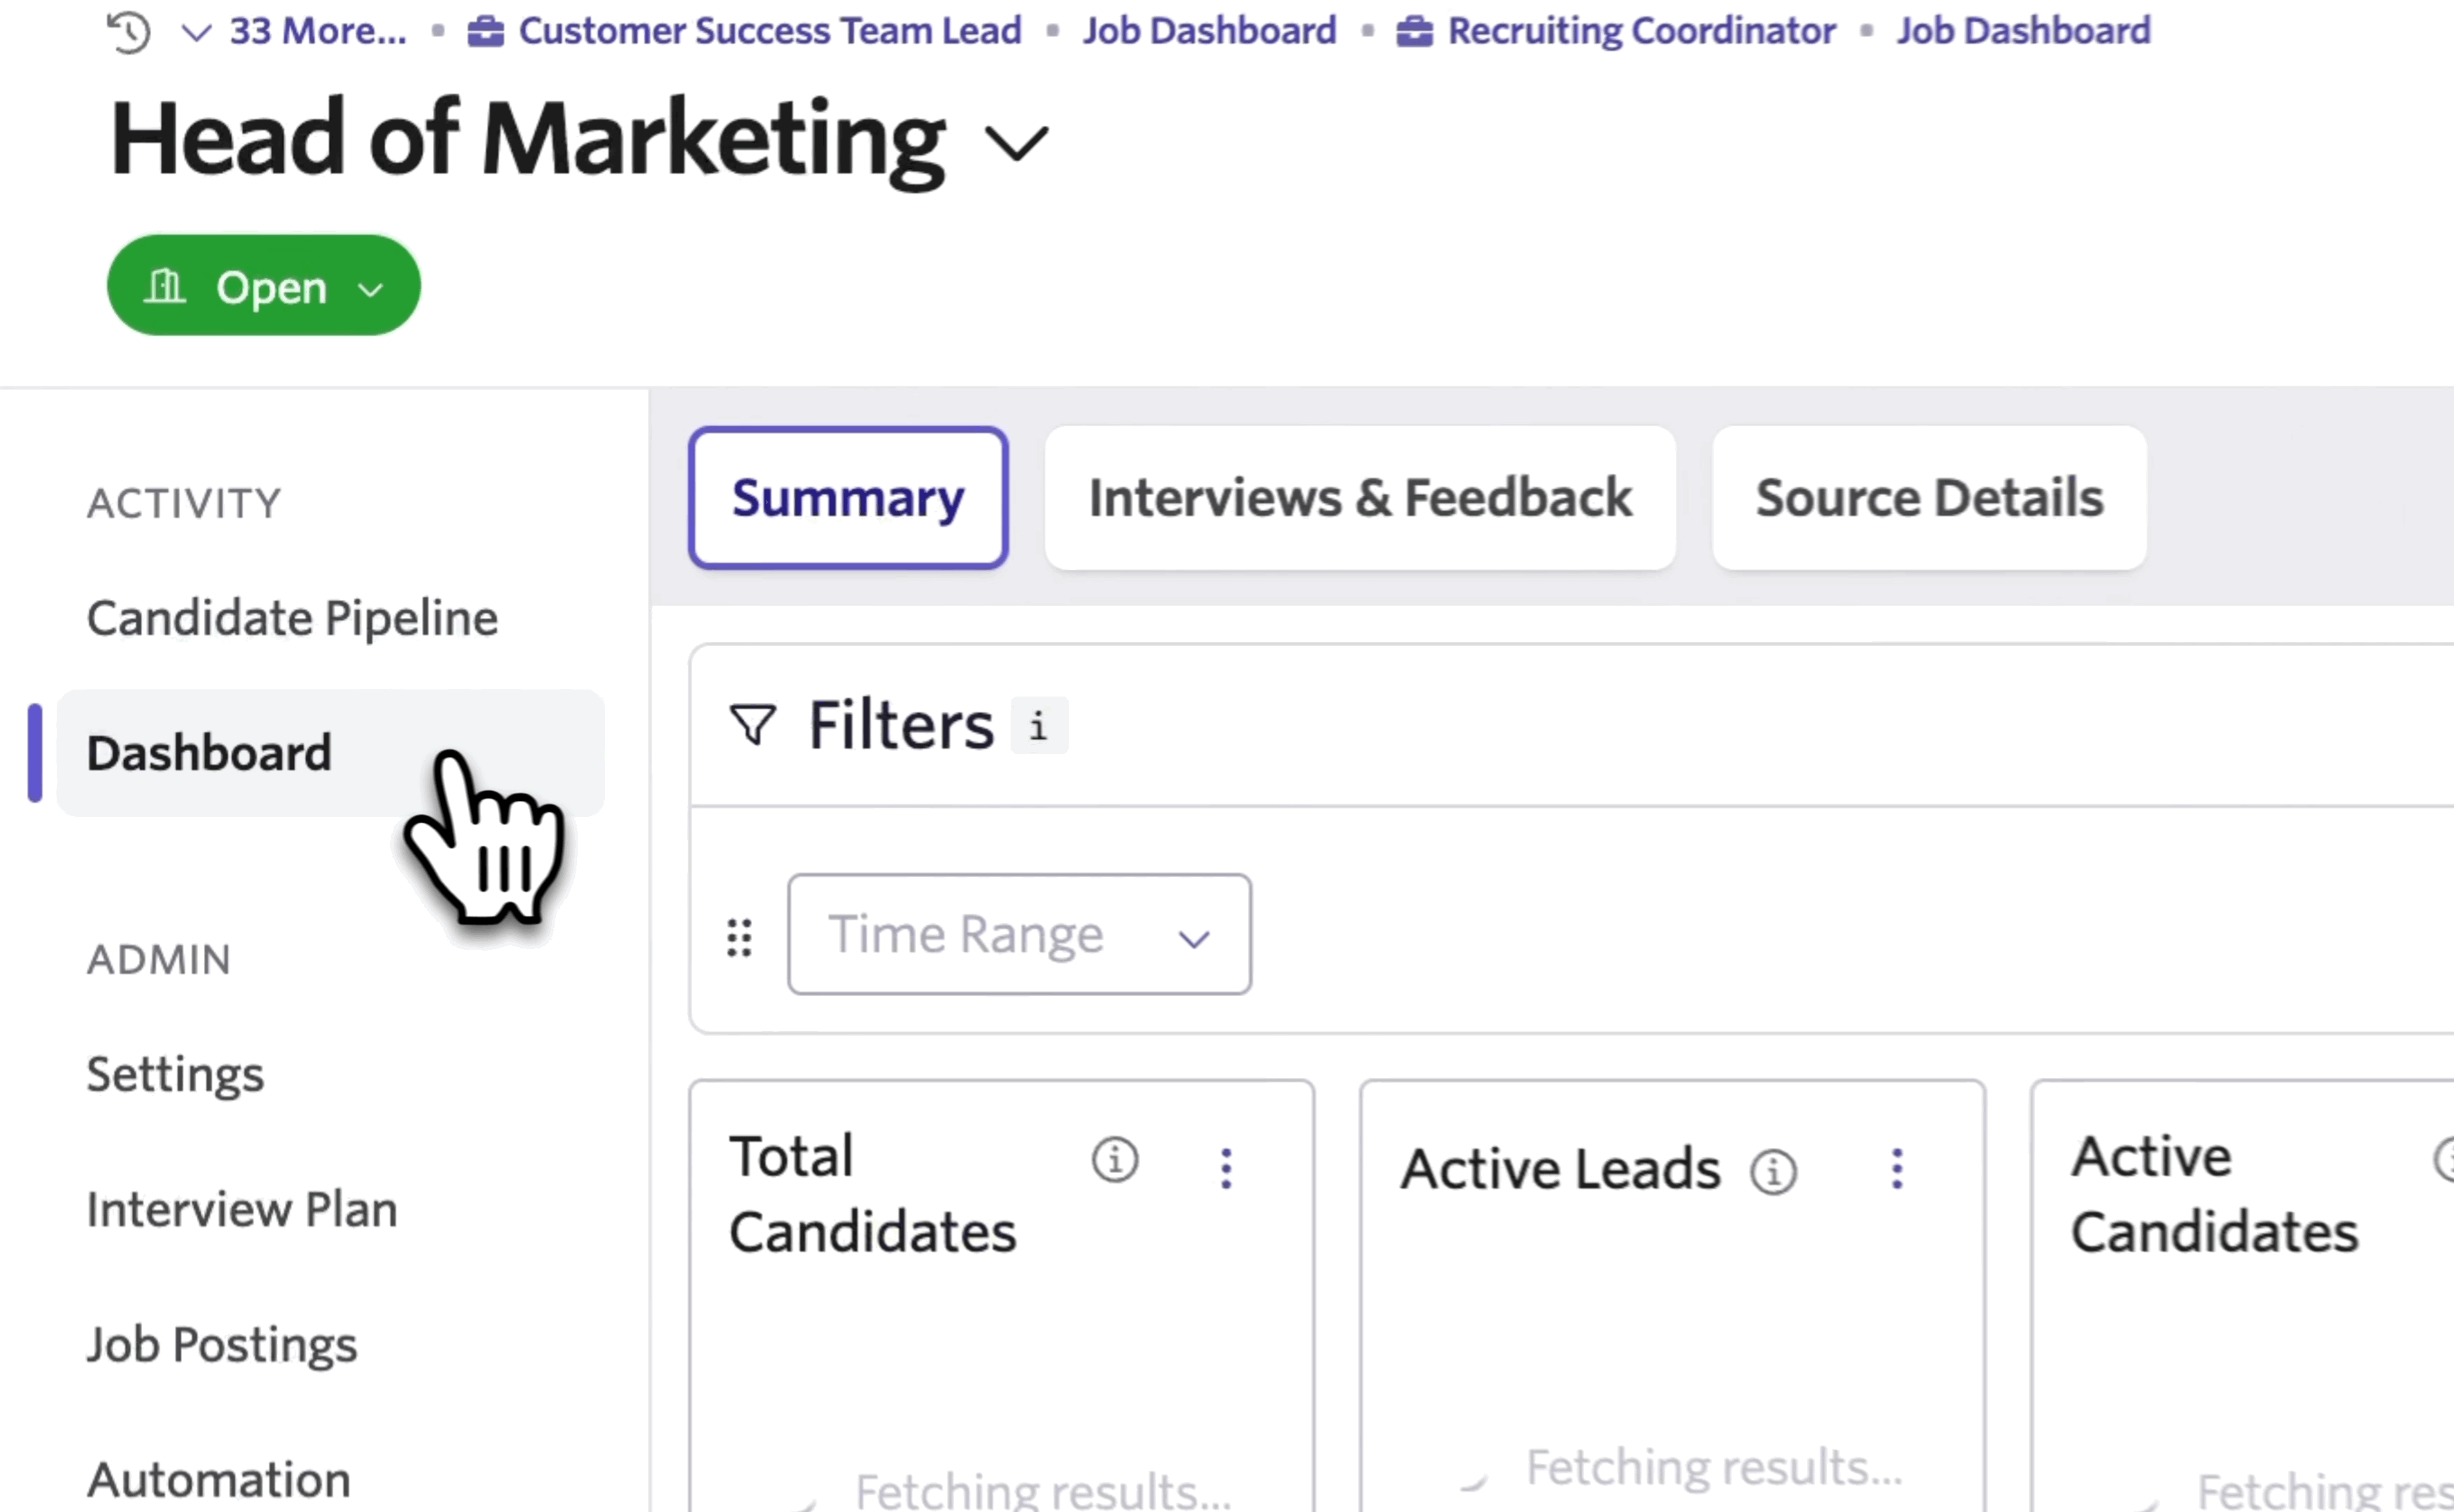Open Job Postings admin page

pos(222,1344)
